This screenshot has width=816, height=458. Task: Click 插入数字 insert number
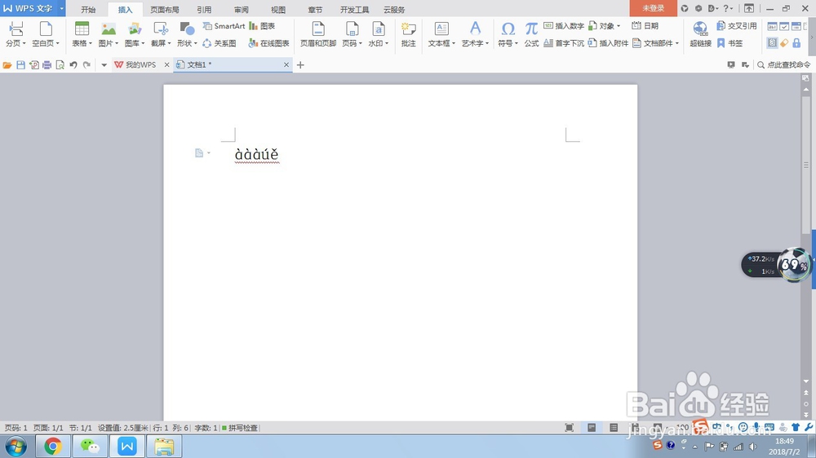(564, 26)
